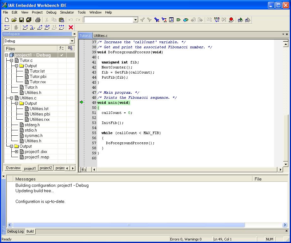Image resolution: width=291 pixels, height=243 pixels.
Task: Click the Step Over debug icon
Action: 25,27
